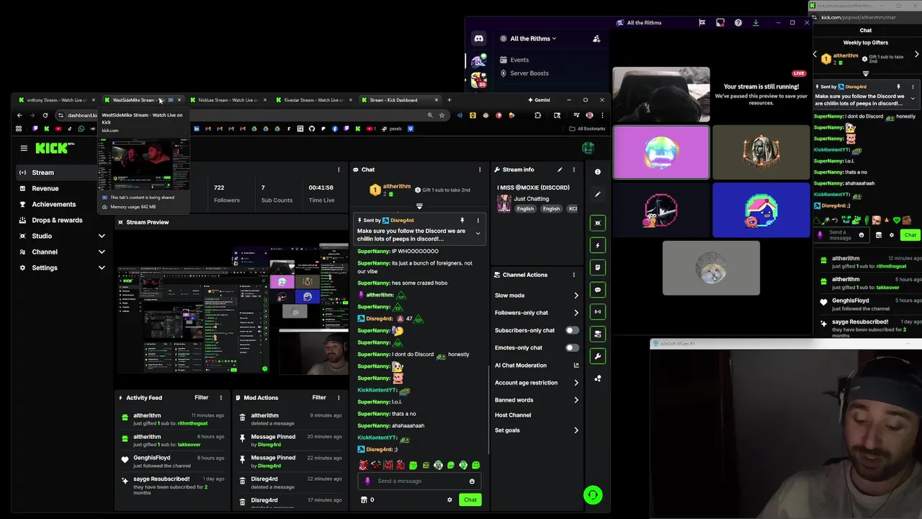
Task: Bookmark this page with the star icon
Action: tap(442, 115)
